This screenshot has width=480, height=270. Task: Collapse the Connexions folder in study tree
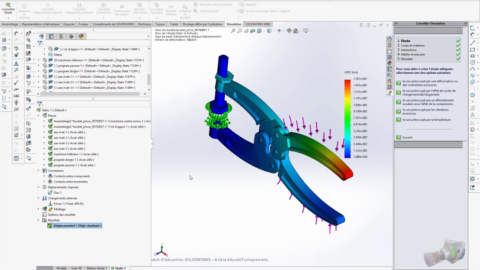tap(39, 171)
